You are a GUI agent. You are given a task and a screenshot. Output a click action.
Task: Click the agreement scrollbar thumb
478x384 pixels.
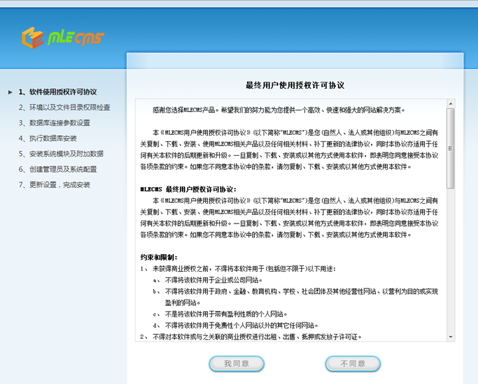451,149
